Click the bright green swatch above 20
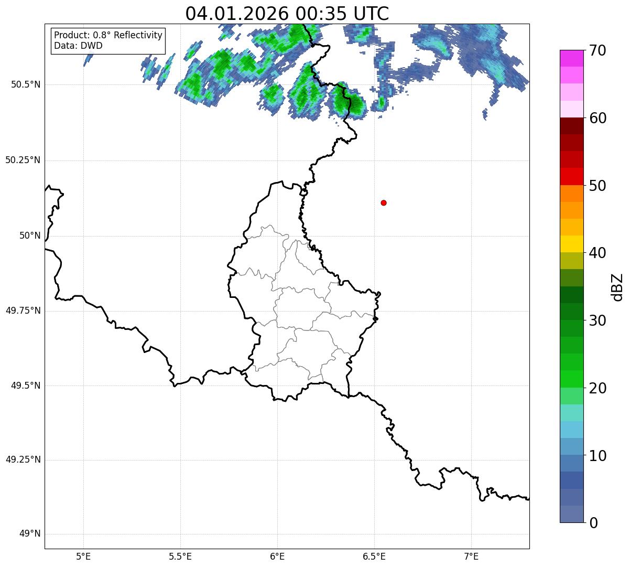Screen dimensions: 630x567 tap(571, 379)
